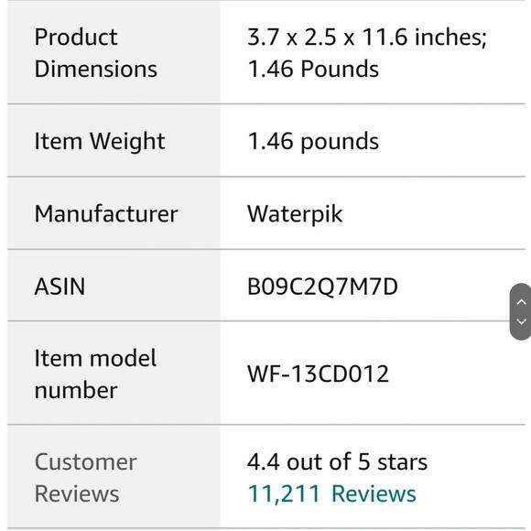
Task: Click the ASIN row label
Action: click(60, 287)
